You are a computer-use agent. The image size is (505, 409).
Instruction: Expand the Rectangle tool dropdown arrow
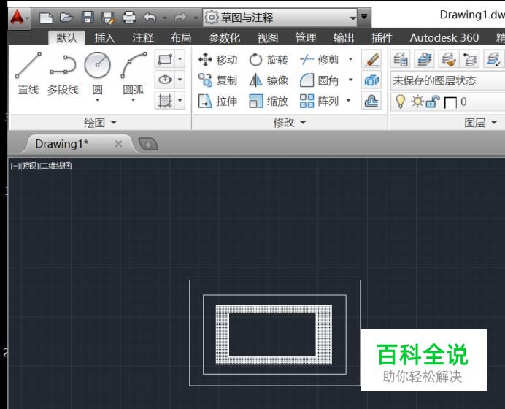(x=180, y=59)
